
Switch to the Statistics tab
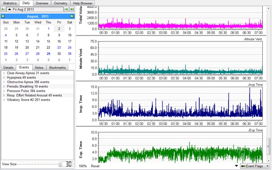click(10, 3)
